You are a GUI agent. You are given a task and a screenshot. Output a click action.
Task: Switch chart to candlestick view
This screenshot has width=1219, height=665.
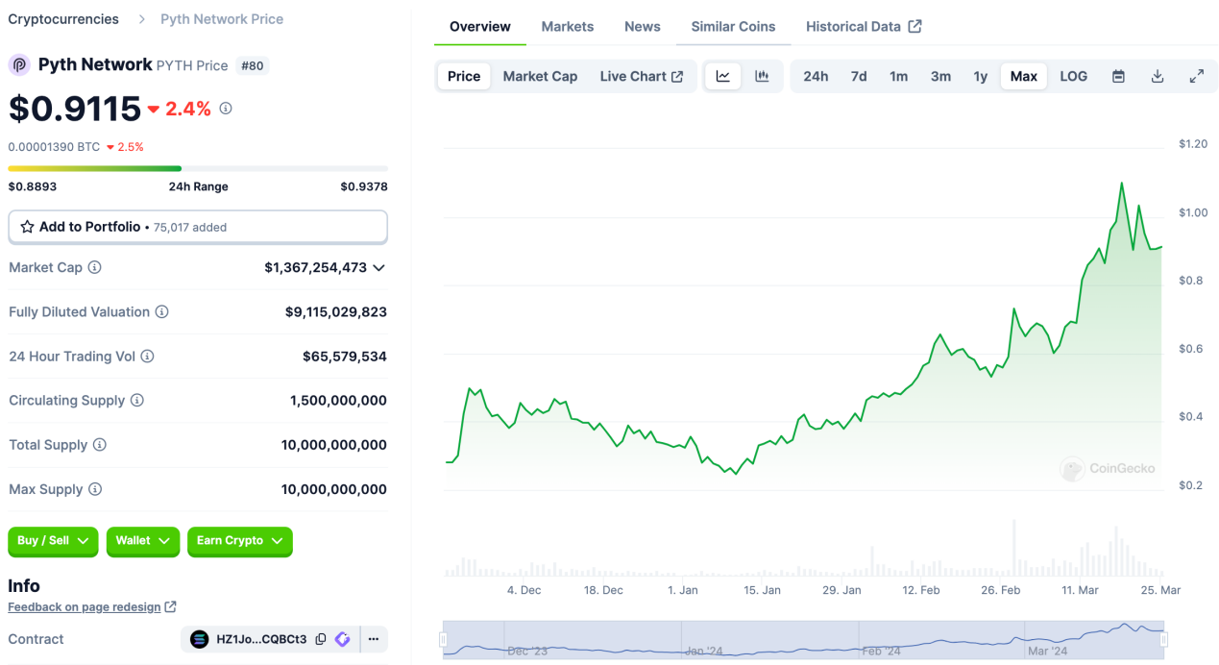pyautogui.click(x=762, y=75)
